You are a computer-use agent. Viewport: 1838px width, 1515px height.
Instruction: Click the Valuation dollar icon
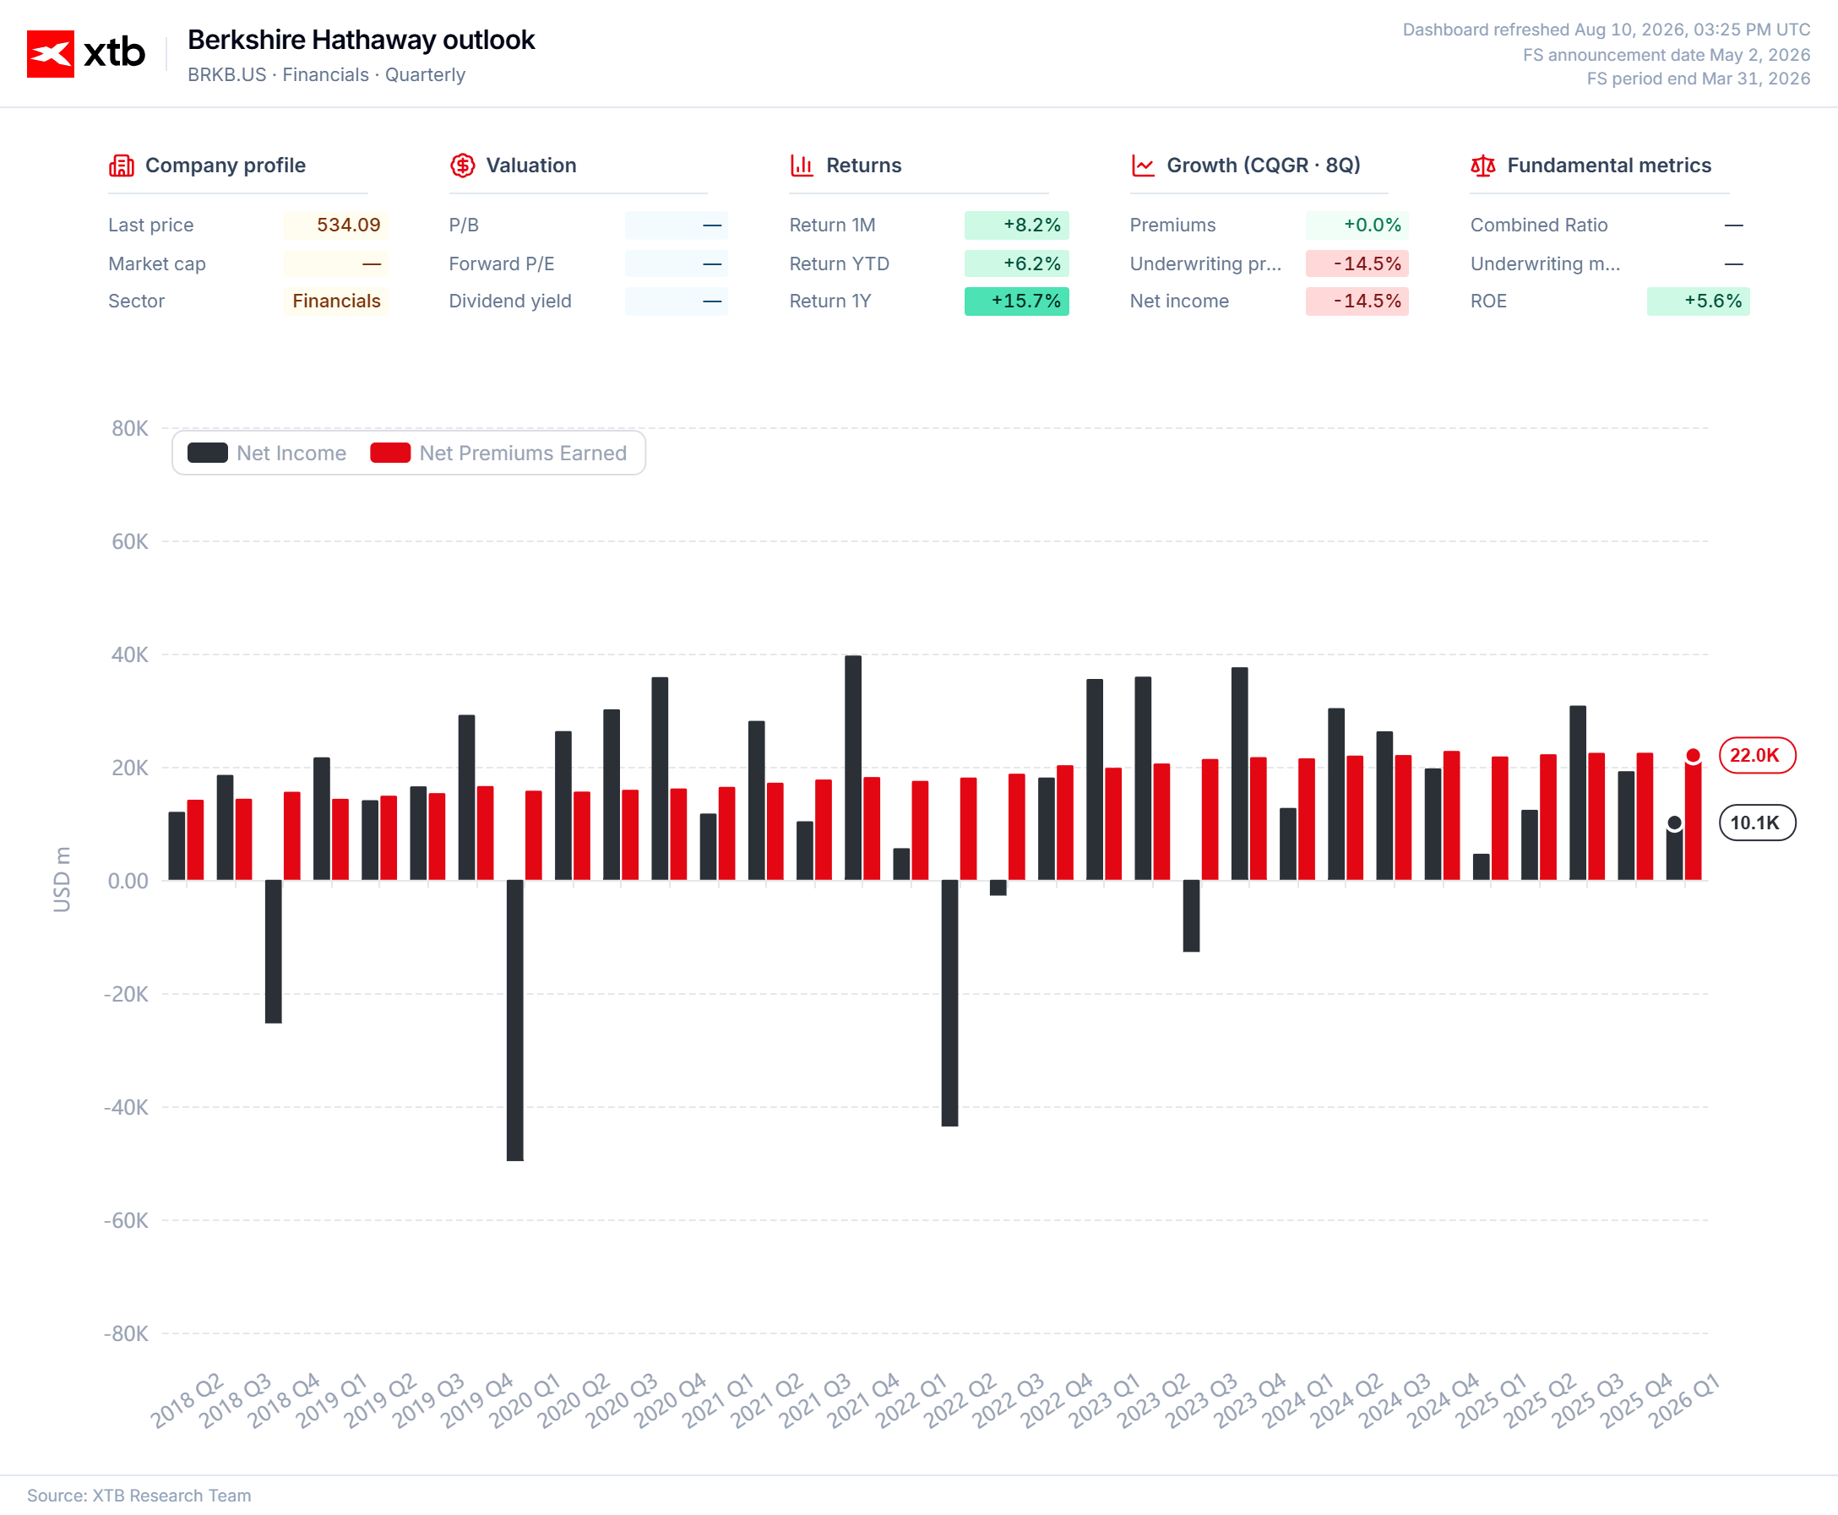[463, 166]
